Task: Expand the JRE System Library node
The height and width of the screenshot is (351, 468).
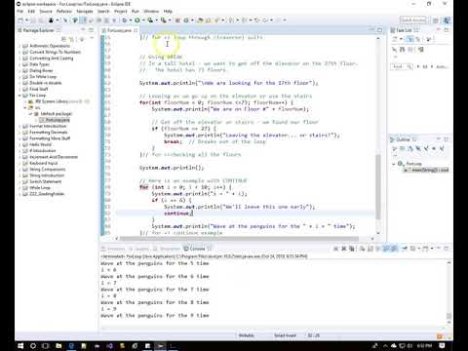Action: (25, 101)
